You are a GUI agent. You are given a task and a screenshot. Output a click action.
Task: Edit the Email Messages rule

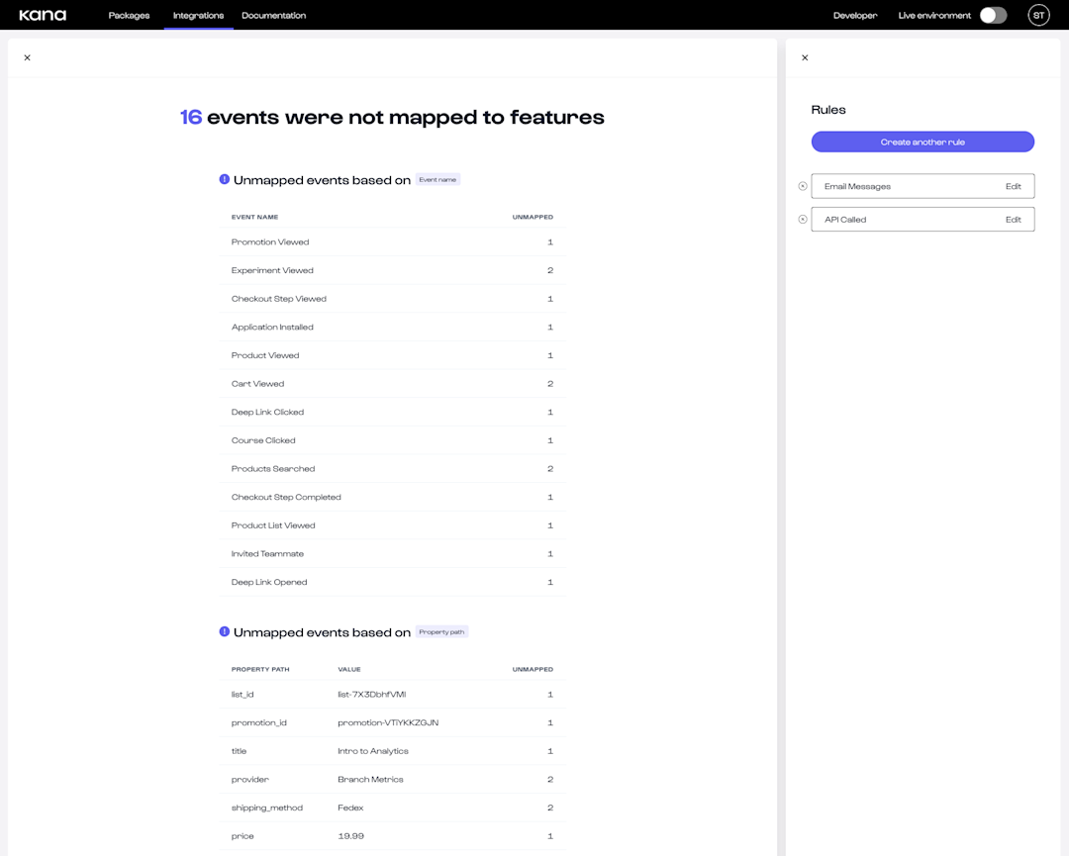tap(1014, 186)
